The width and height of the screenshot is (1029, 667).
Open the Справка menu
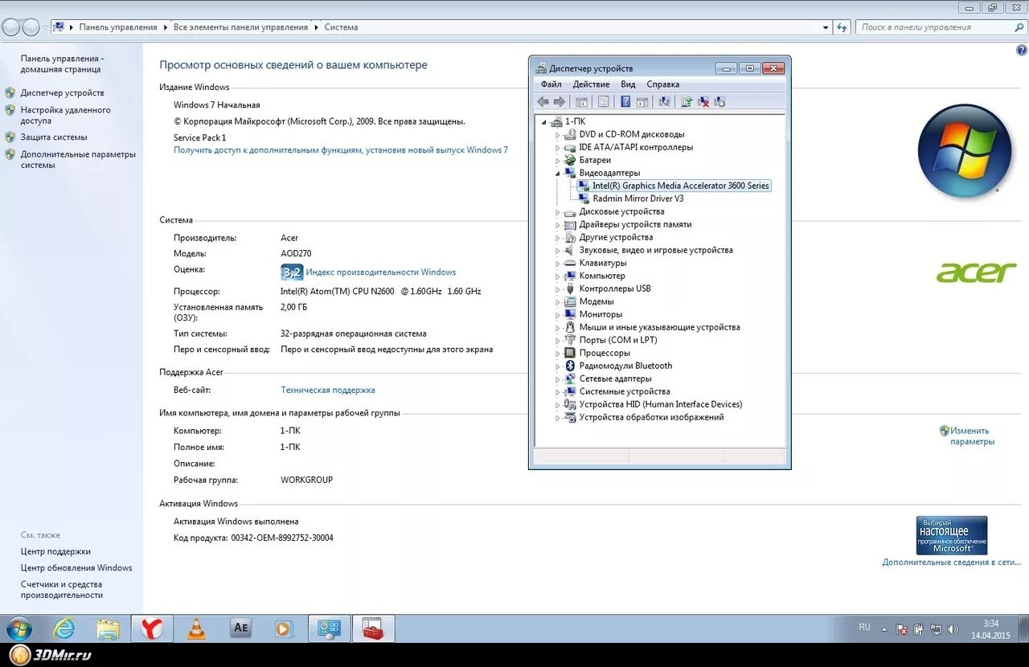click(x=662, y=84)
